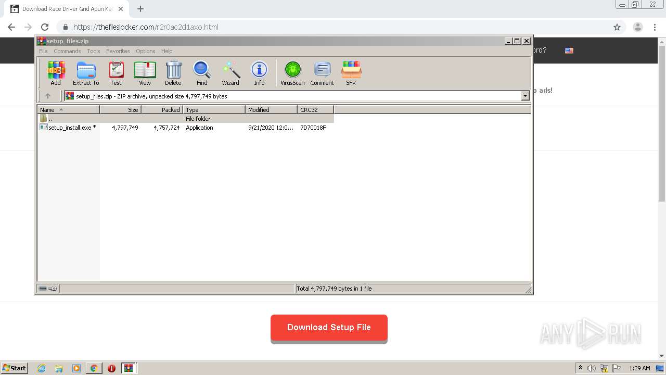Sort by Name column header

point(69,110)
